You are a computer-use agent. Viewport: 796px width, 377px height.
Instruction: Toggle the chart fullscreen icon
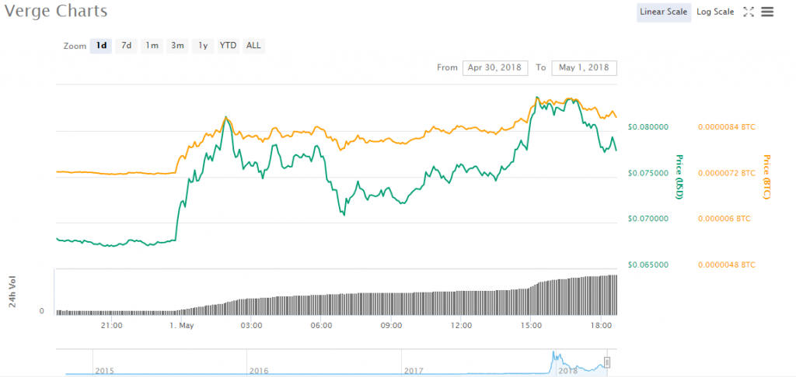tap(749, 12)
